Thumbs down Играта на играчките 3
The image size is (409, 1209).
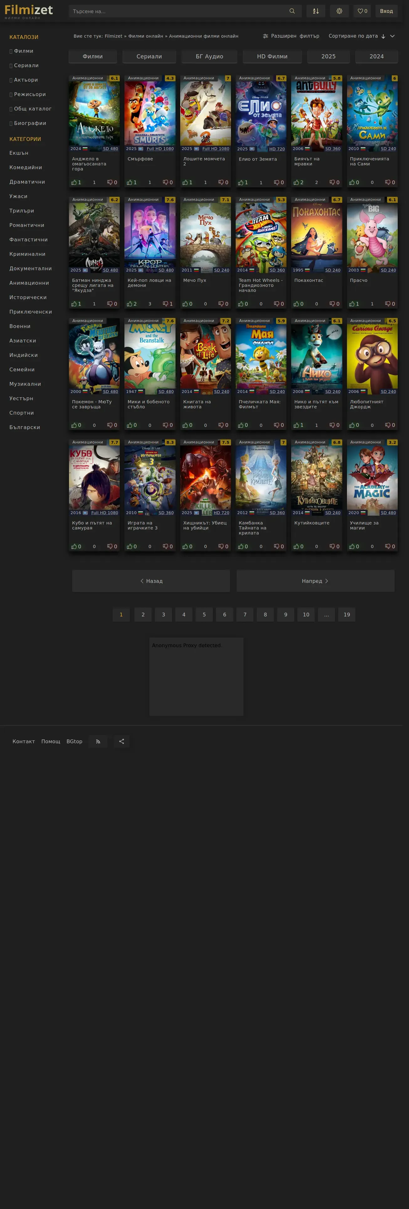click(x=168, y=547)
